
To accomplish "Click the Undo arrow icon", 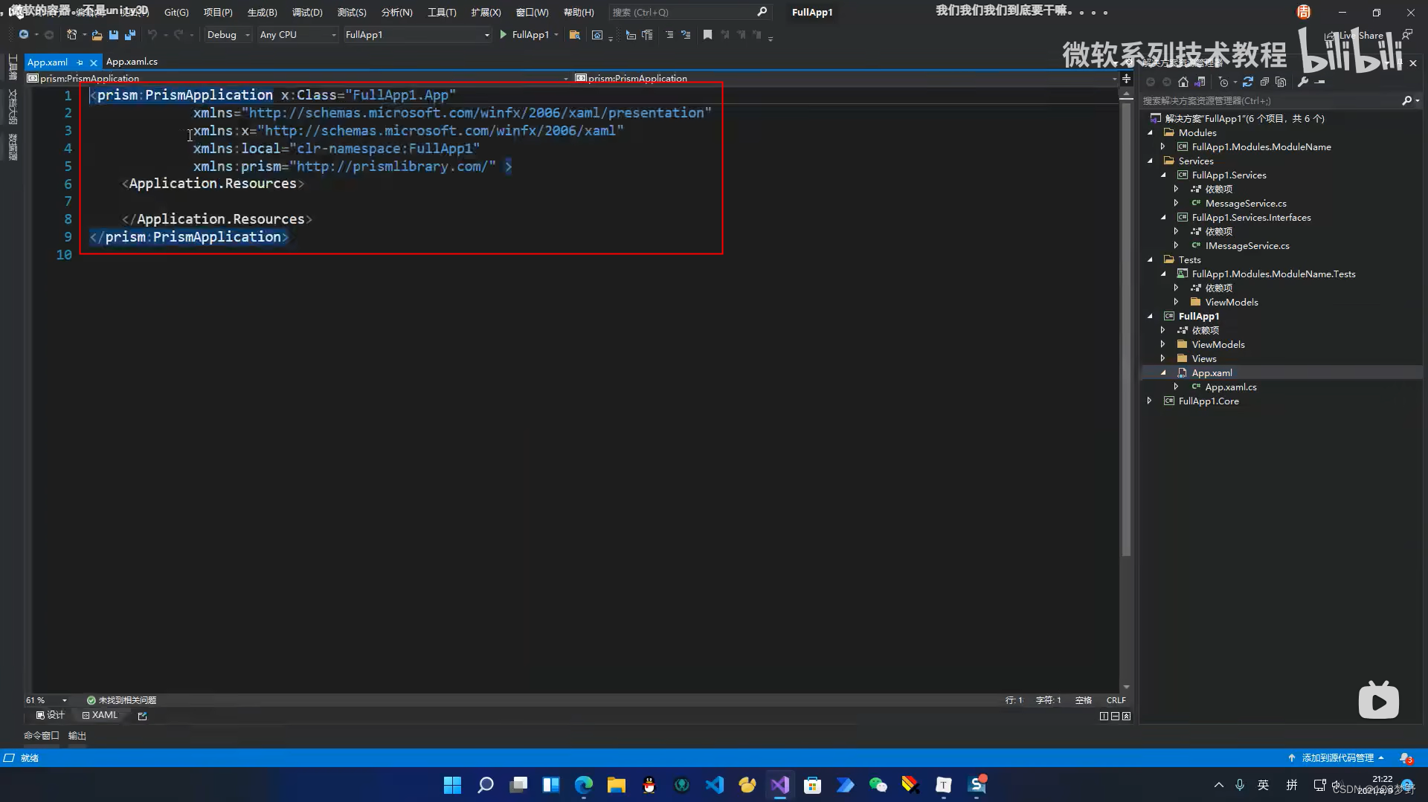I will tap(152, 35).
